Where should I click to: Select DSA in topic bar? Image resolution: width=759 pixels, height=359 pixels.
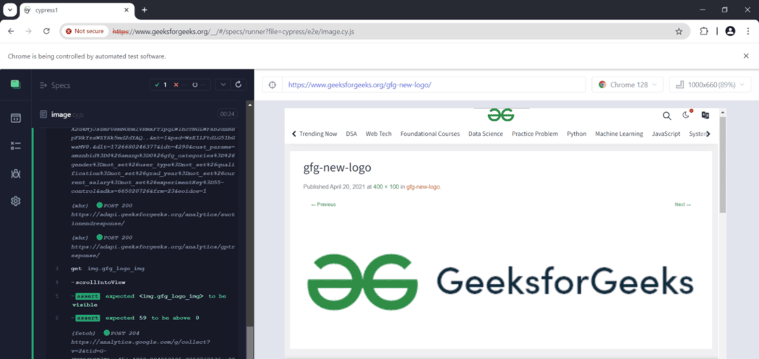pyautogui.click(x=351, y=134)
